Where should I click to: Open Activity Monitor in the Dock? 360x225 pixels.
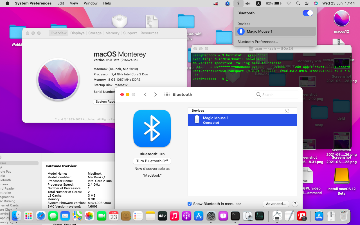tap(259, 216)
